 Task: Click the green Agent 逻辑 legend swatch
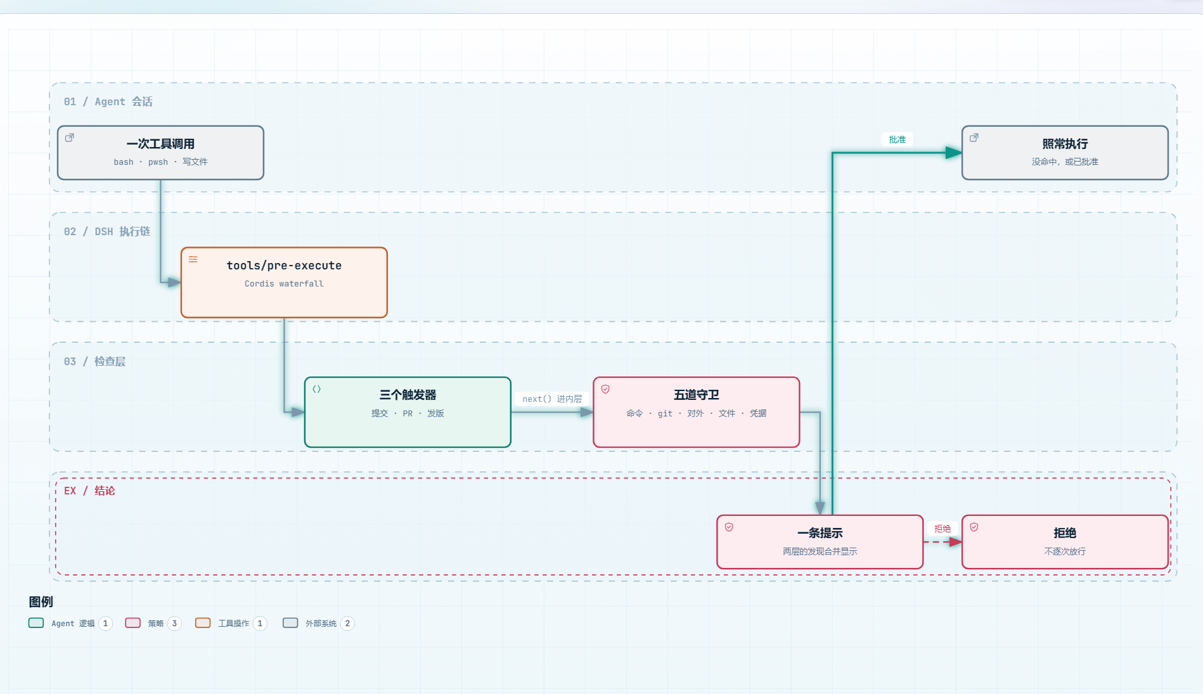tap(36, 623)
